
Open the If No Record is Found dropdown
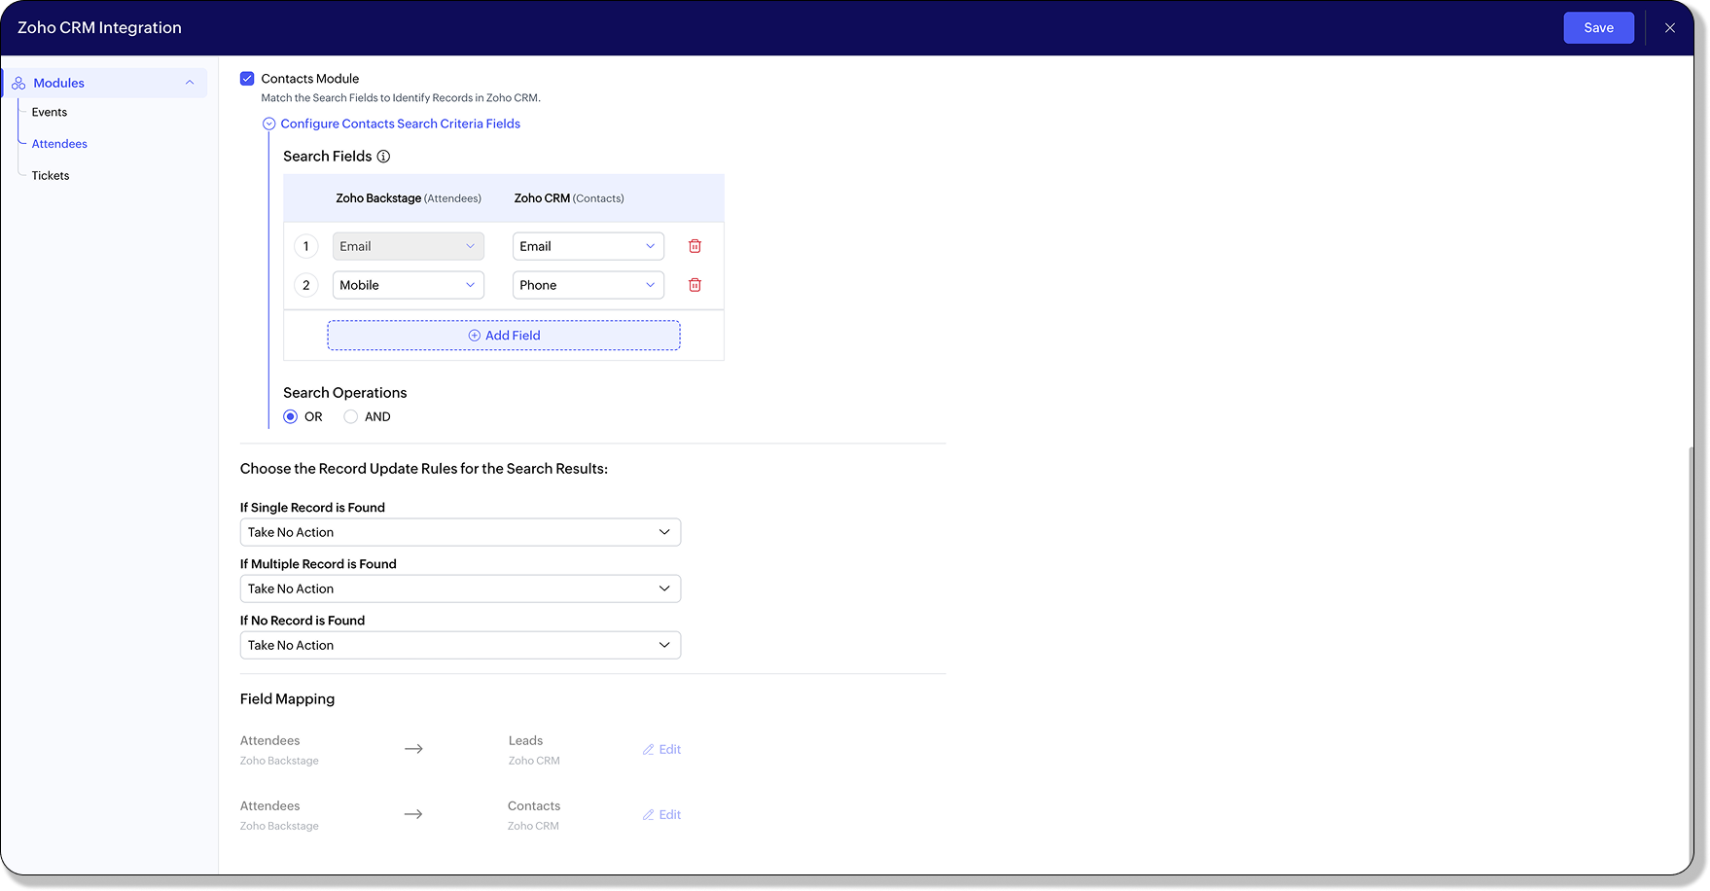[x=460, y=645]
